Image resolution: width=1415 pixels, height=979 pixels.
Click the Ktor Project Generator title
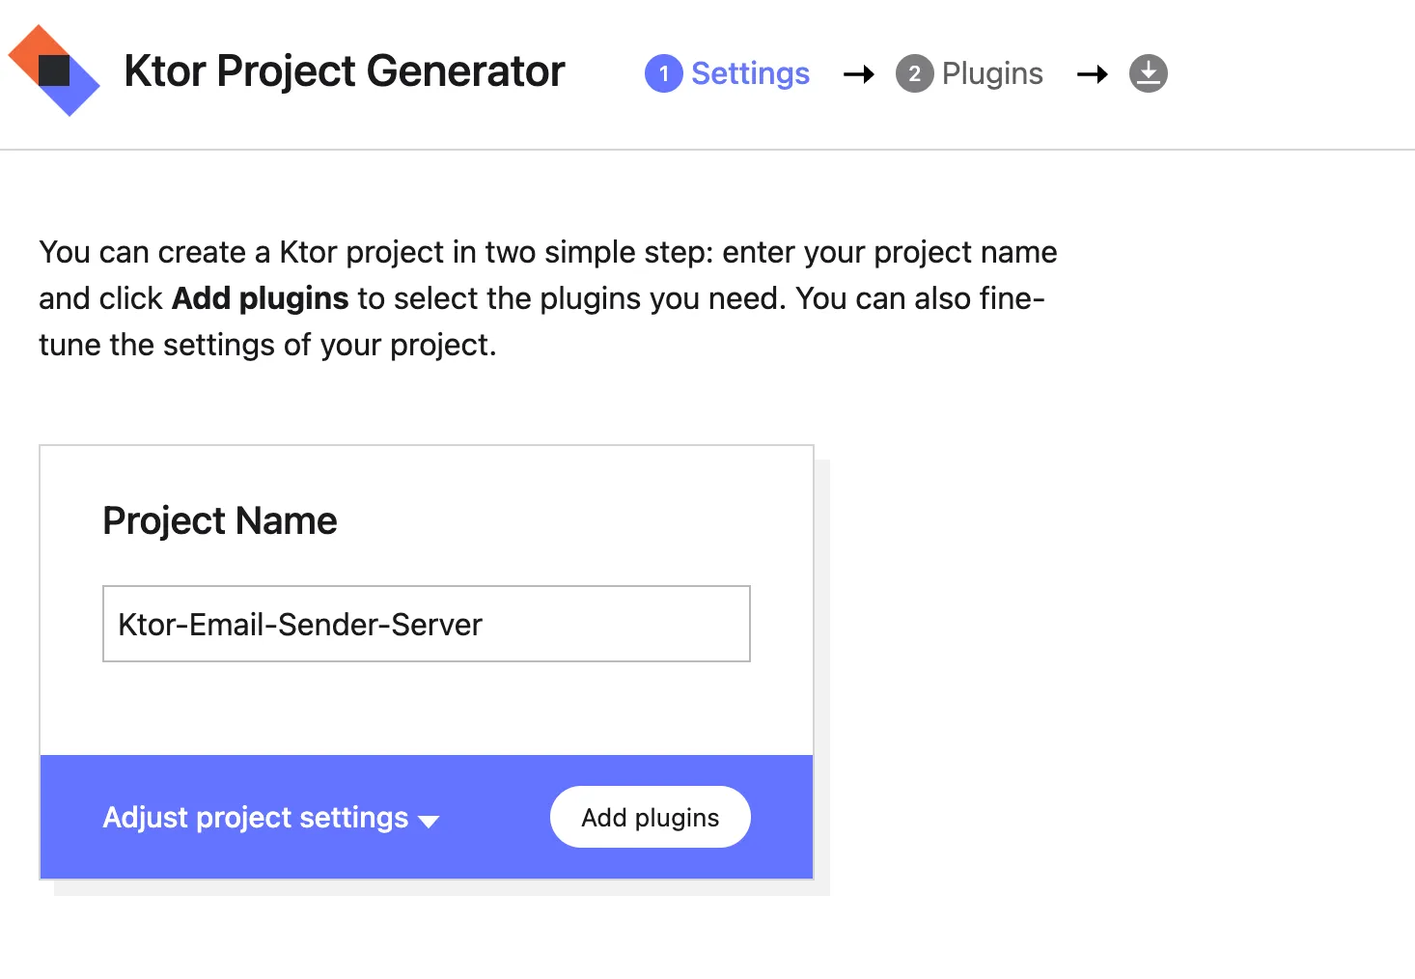pos(345,71)
